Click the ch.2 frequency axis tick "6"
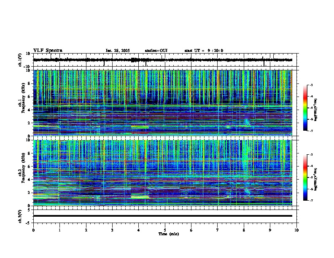 click(x=29, y=167)
